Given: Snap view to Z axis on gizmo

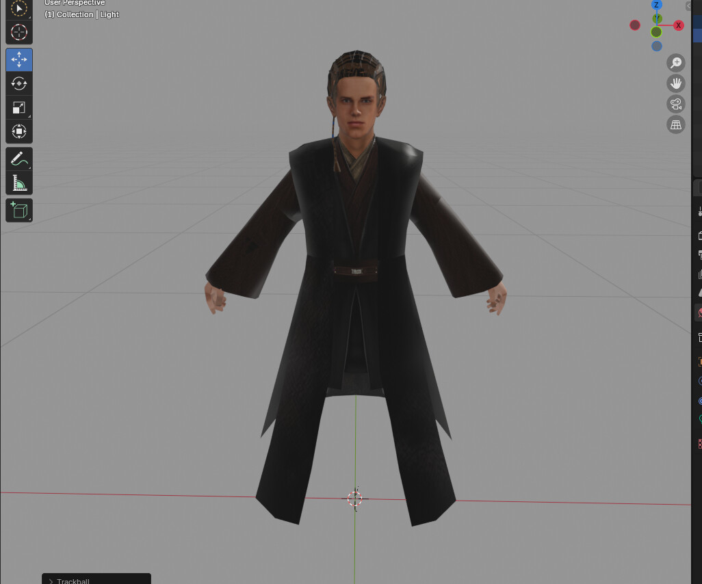Looking at the screenshot, I should [656, 5].
